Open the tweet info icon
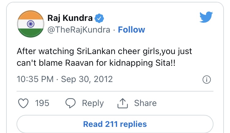The width and height of the screenshot is (230, 133). click(x=207, y=80)
